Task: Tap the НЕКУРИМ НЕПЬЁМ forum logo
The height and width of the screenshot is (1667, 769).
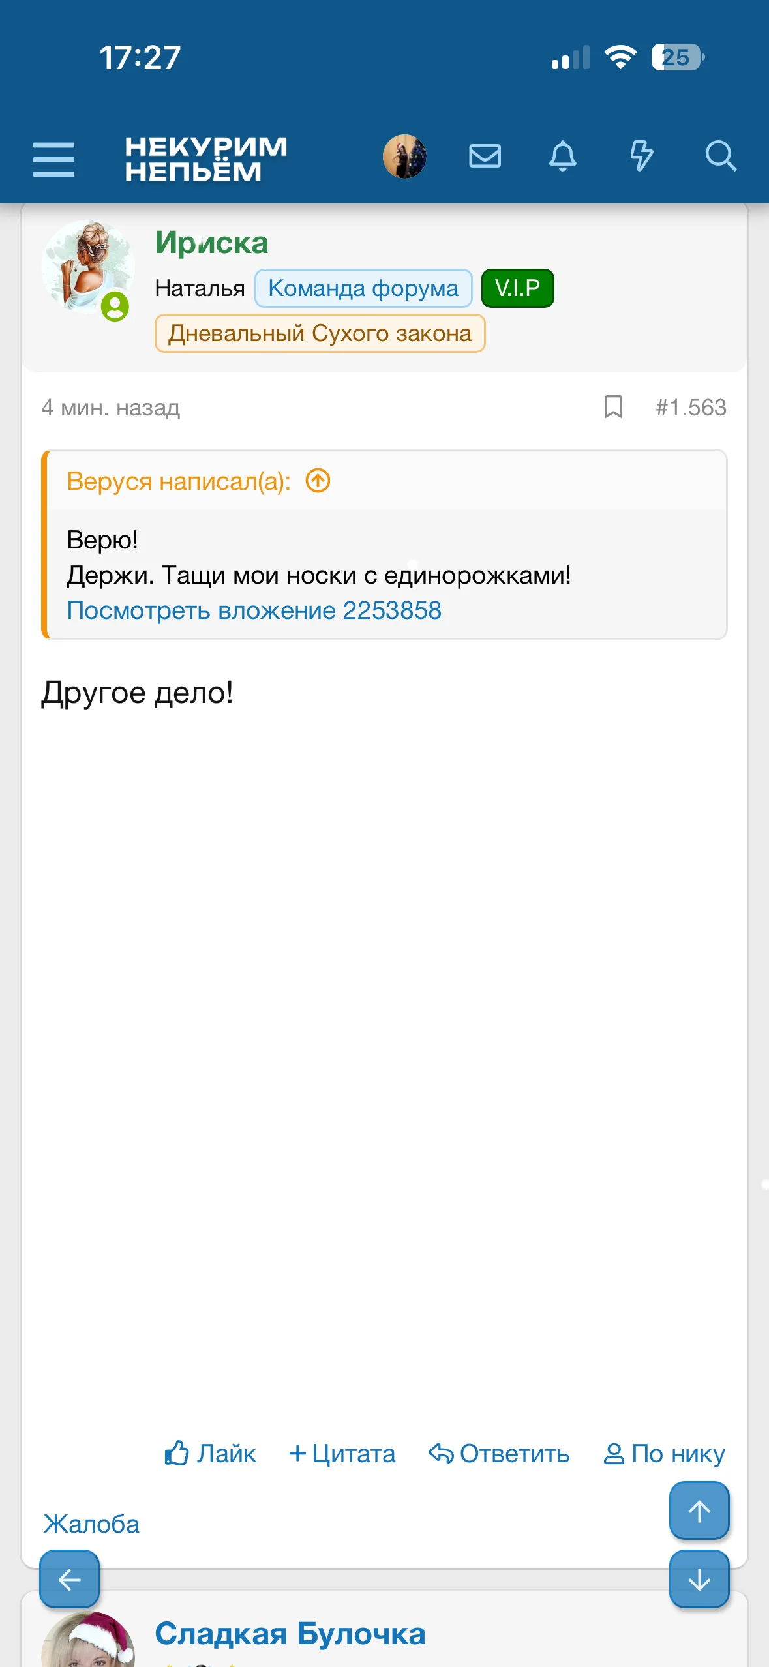Action: click(x=205, y=158)
